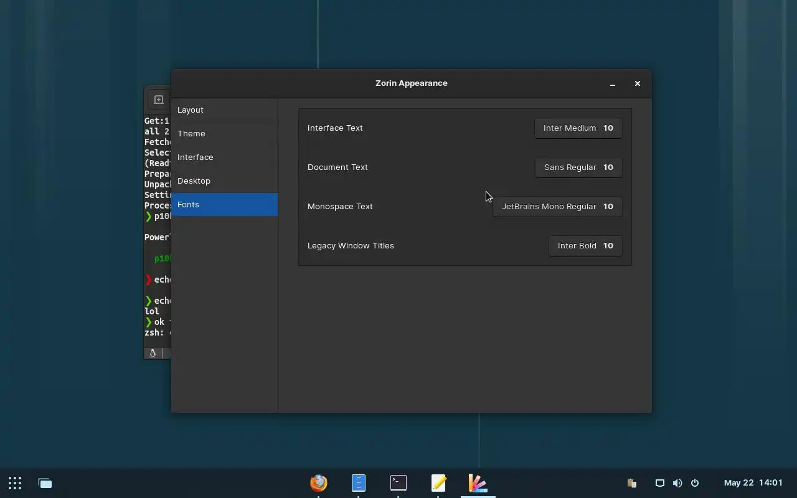797x498 pixels.
Task: Change the Interface Text font Inter Medium
Action: (578, 128)
